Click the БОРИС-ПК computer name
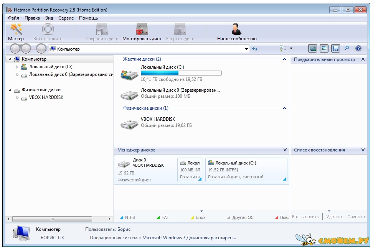This screenshot has width=373, height=250. click(x=52, y=238)
